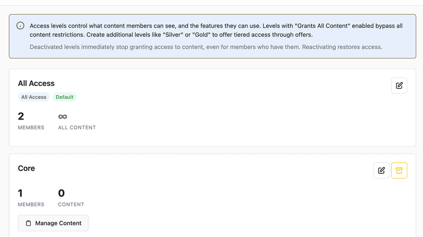Edit the Core access level
Screen dimensions: 423x237
point(381,170)
